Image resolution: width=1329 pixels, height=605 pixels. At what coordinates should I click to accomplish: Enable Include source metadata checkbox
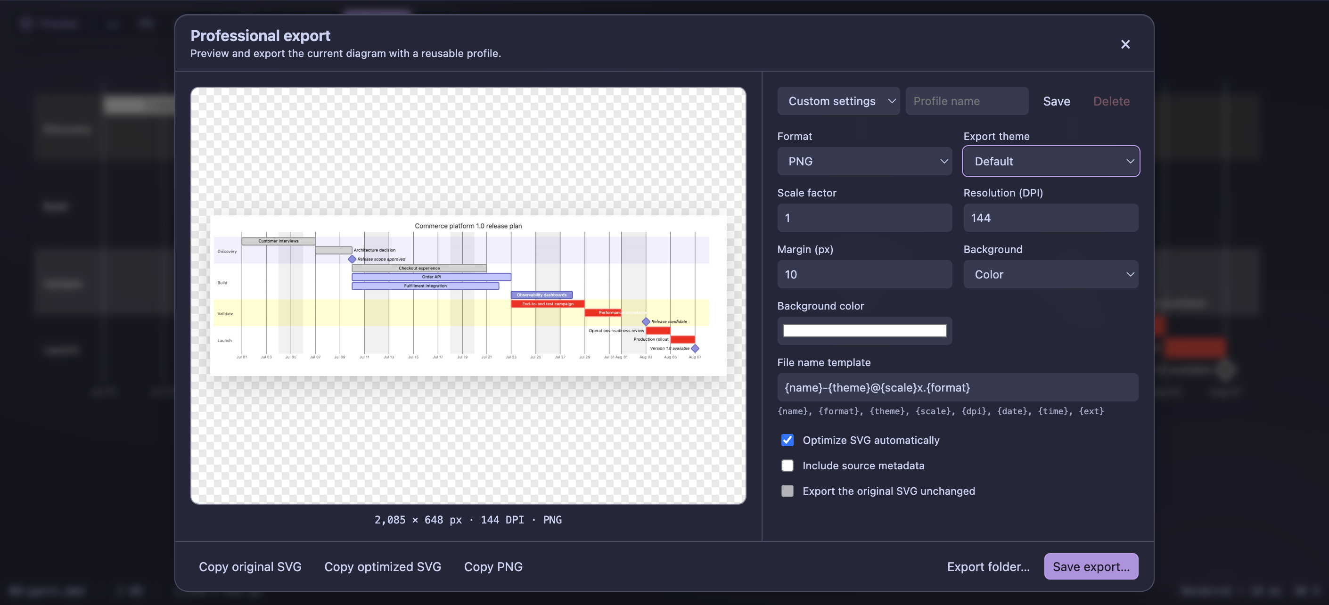(x=788, y=466)
